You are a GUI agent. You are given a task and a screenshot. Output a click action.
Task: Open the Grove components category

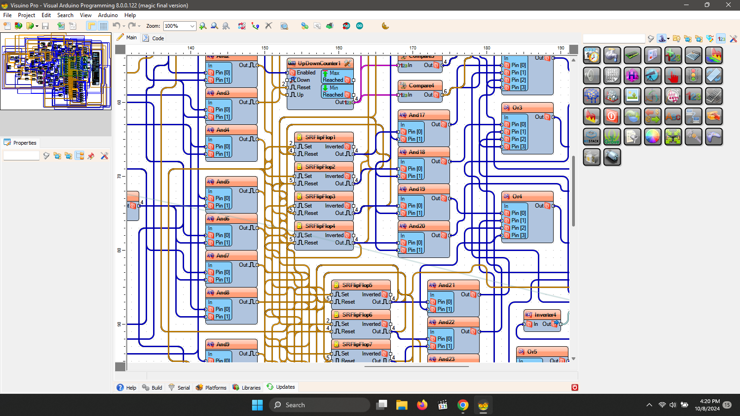point(612,137)
